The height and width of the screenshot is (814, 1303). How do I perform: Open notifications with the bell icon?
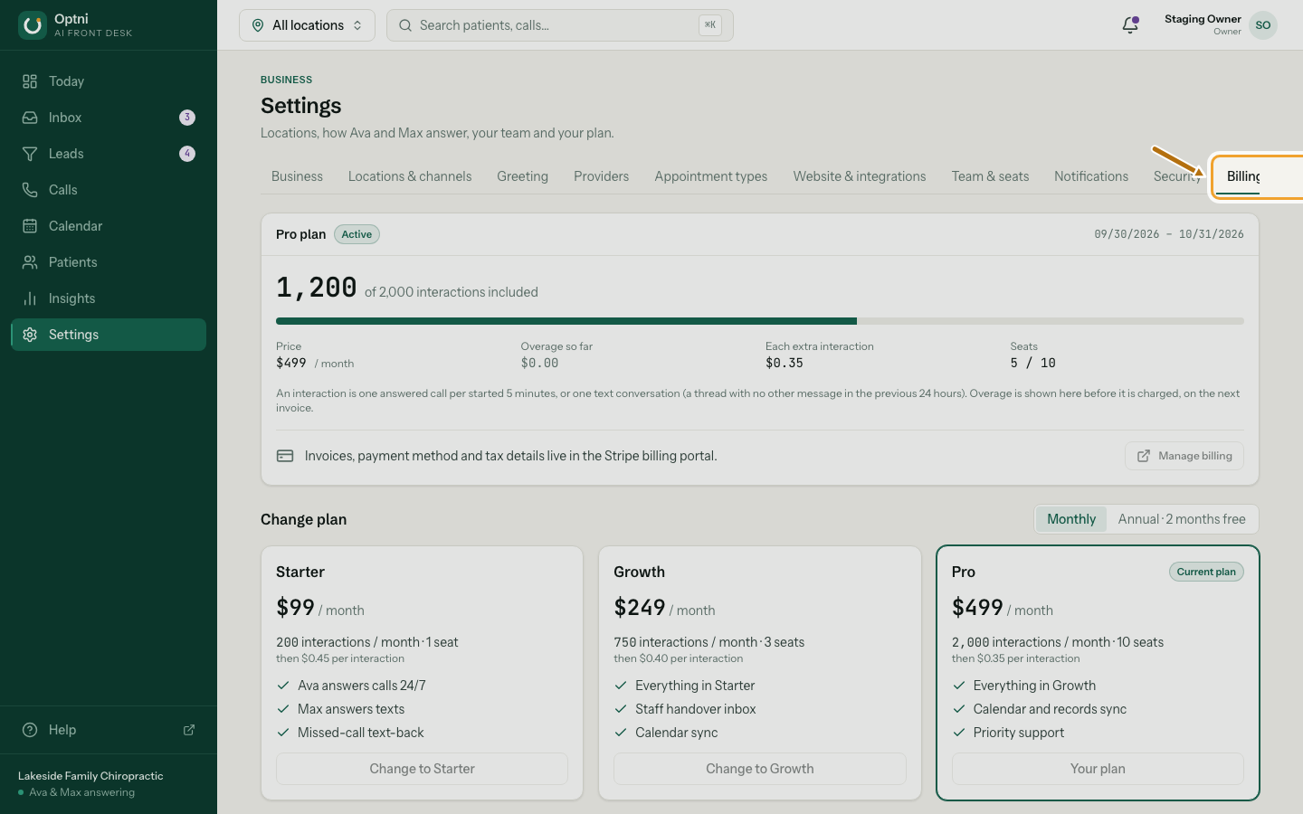(1130, 25)
